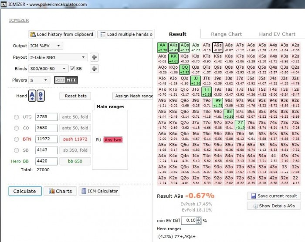Click the list icon on Load multiple hands

point(103,34)
